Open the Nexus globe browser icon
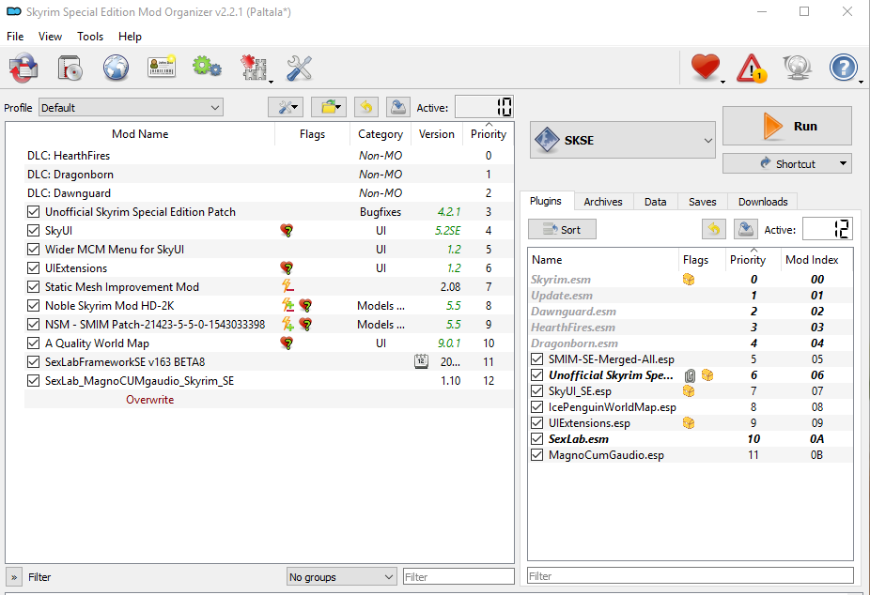Screen dimensions: 870x595 (x=116, y=68)
